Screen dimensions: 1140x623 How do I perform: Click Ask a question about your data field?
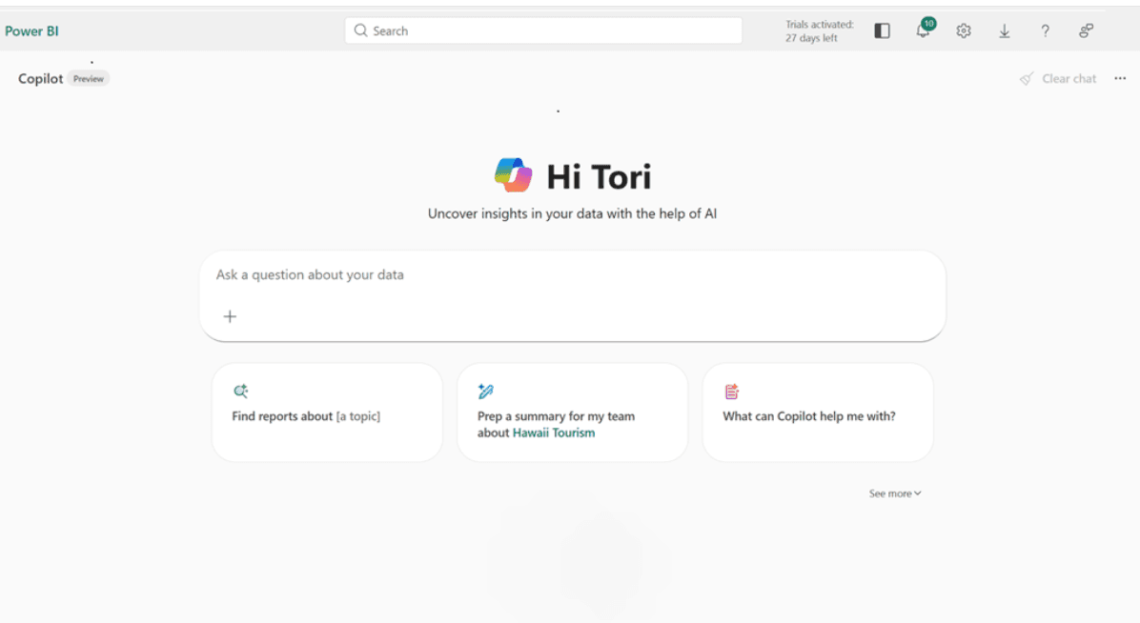(x=572, y=296)
